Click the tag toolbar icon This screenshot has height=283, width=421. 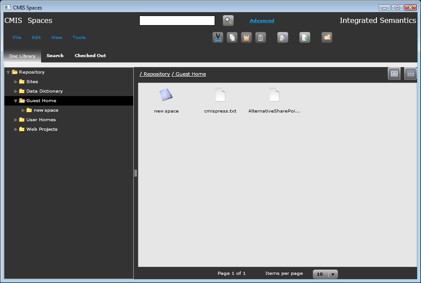tap(327, 38)
